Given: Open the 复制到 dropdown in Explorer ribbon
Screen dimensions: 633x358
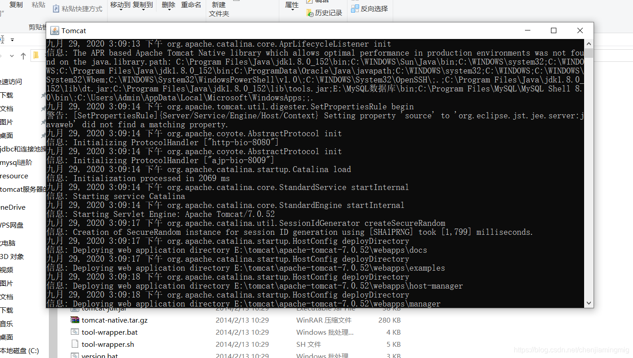Looking at the screenshot, I should tap(143, 5).
